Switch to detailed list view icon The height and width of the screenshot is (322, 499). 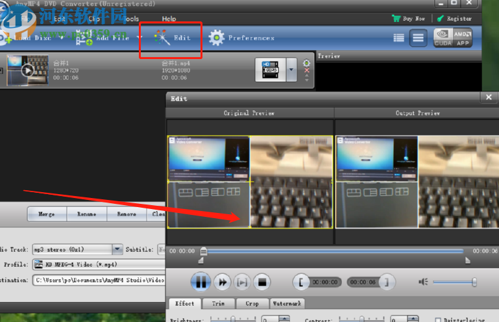point(399,38)
